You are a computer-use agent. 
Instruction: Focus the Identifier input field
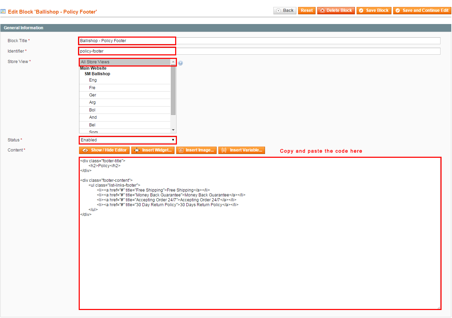click(x=259, y=51)
